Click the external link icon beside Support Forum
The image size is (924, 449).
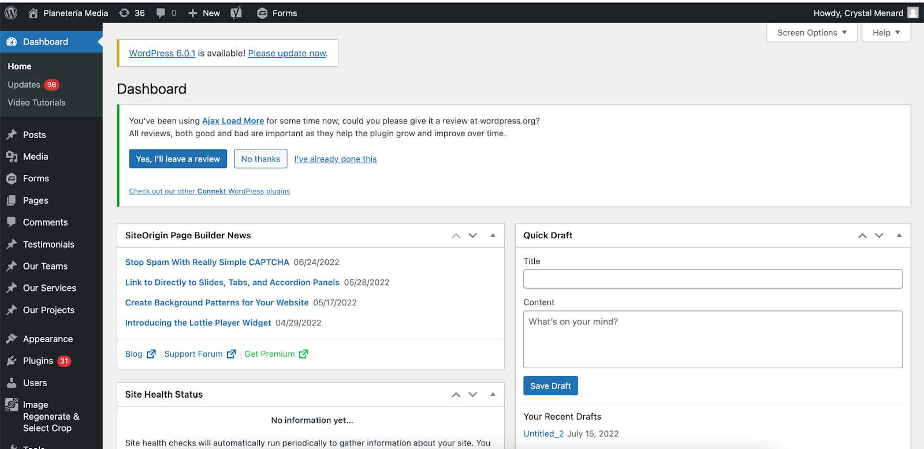(232, 354)
